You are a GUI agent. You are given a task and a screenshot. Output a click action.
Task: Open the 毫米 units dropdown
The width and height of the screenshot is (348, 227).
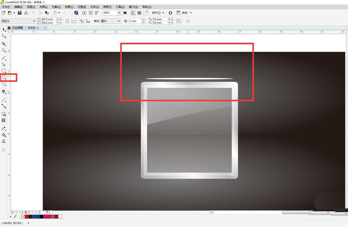[119, 21]
